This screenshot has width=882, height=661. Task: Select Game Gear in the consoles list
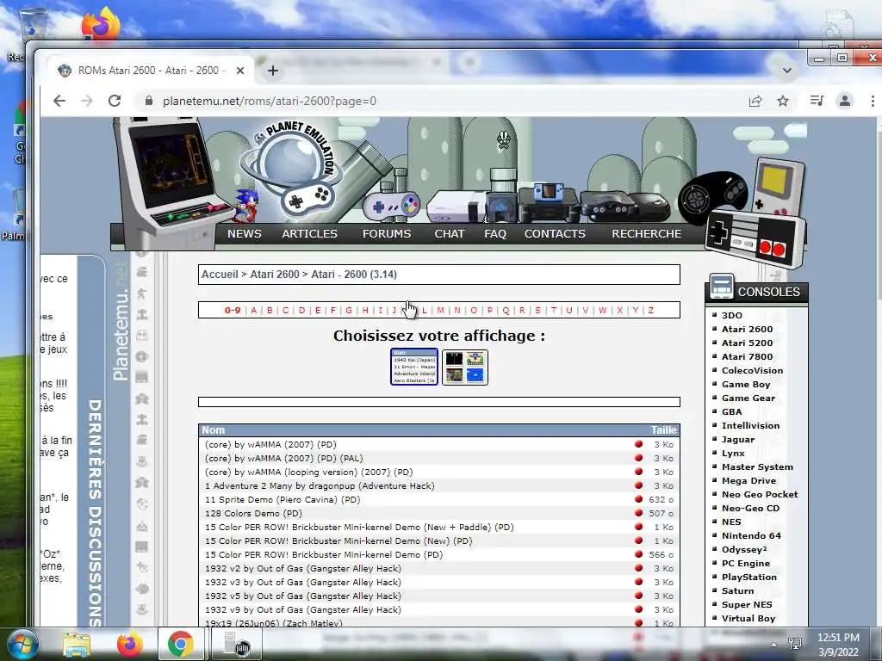(748, 398)
